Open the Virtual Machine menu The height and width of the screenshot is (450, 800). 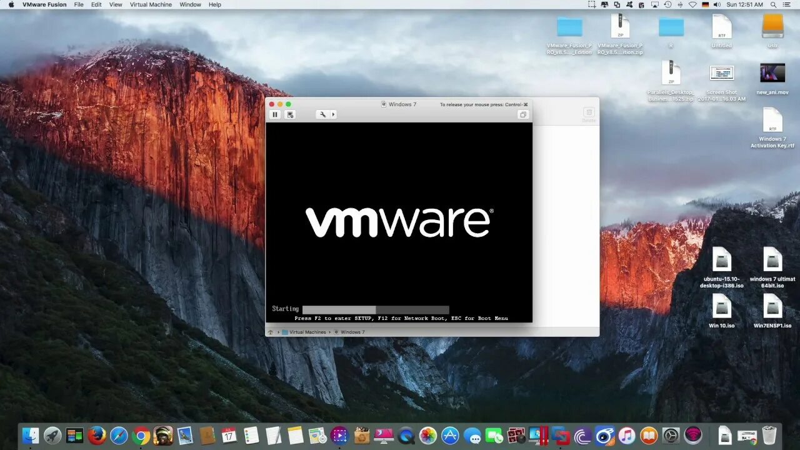point(150,4)
